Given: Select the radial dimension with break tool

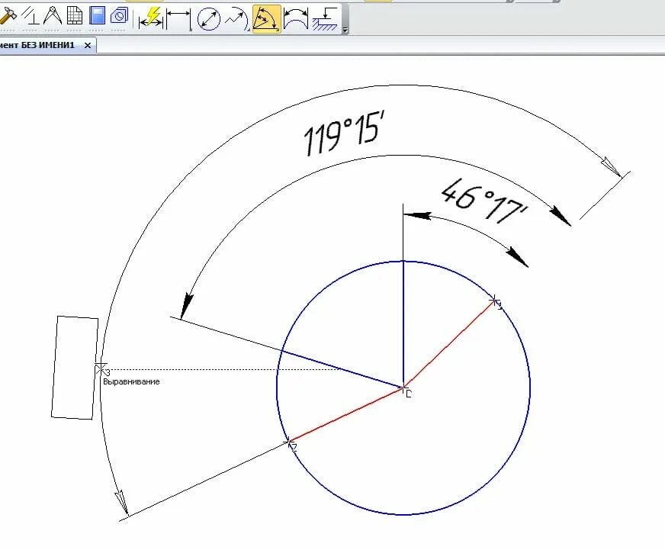Looking at the screenshot, I should point(236,19).
